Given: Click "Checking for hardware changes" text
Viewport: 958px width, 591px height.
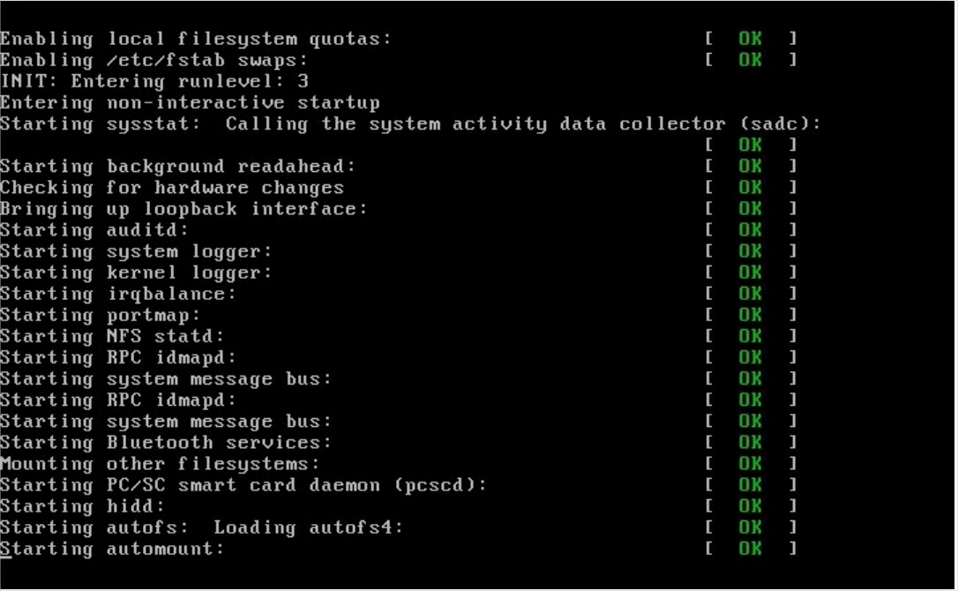Looking at the screenshot, I should point(172,187).
